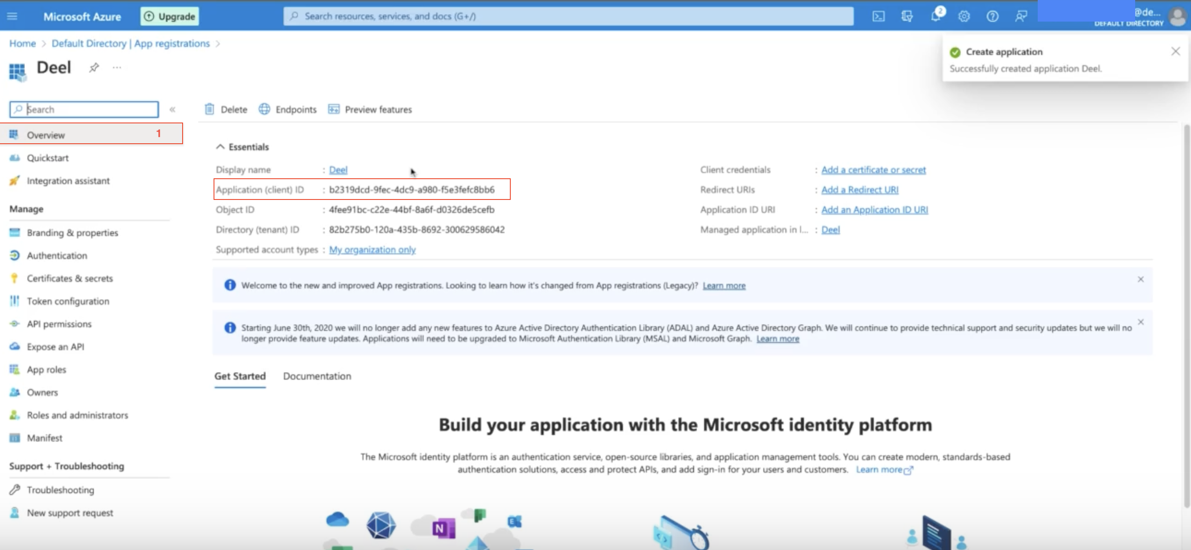Open the help and support menu
1191x550 pixels.
(x=992, y=16)
